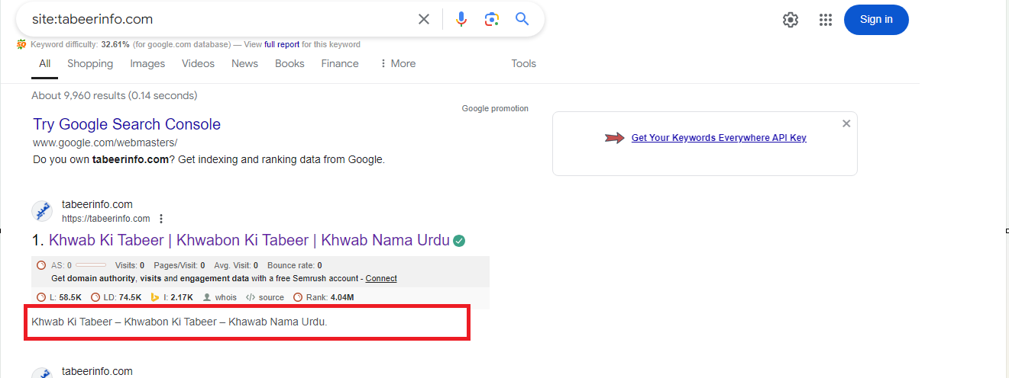Screen dimensions: 1009x378
Task: Open Google settings gear icon
Action: tap(791, 20)
